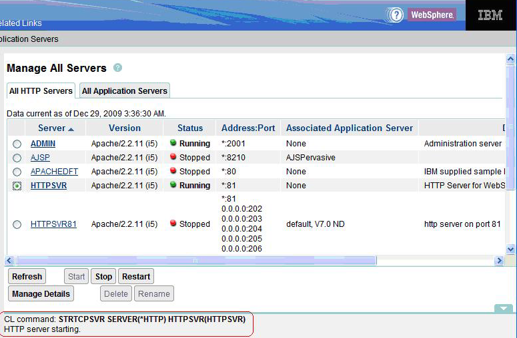Select the APACHEDFT server radio button
This screenshot has width=517, height=338.
click(17, 172)
